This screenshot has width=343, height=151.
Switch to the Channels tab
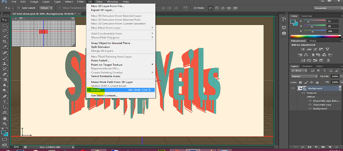pyautogui.click(x=307, y=66)
